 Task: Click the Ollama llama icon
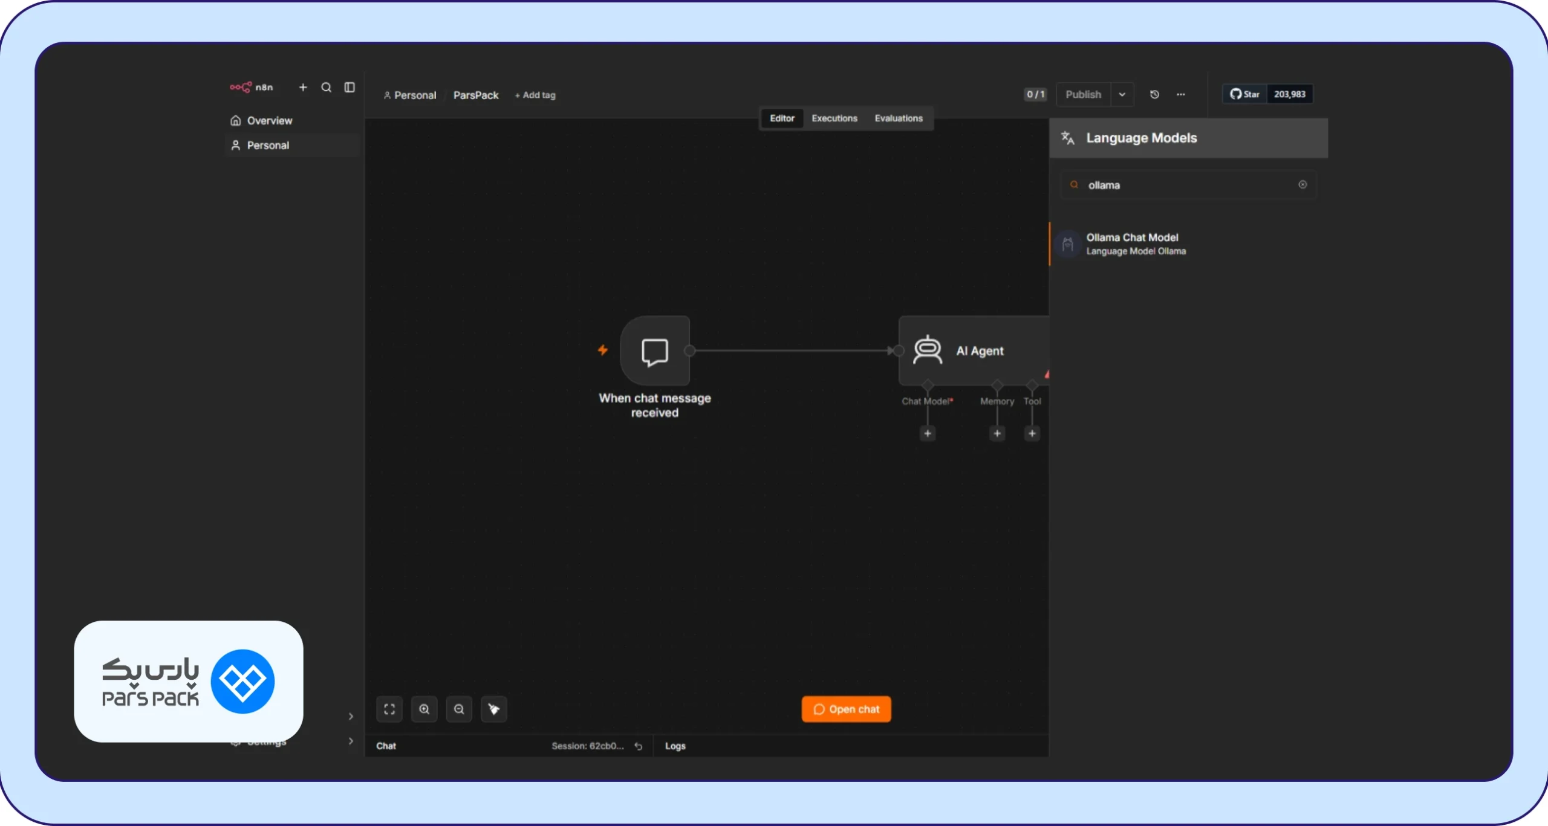point(1068,244)
